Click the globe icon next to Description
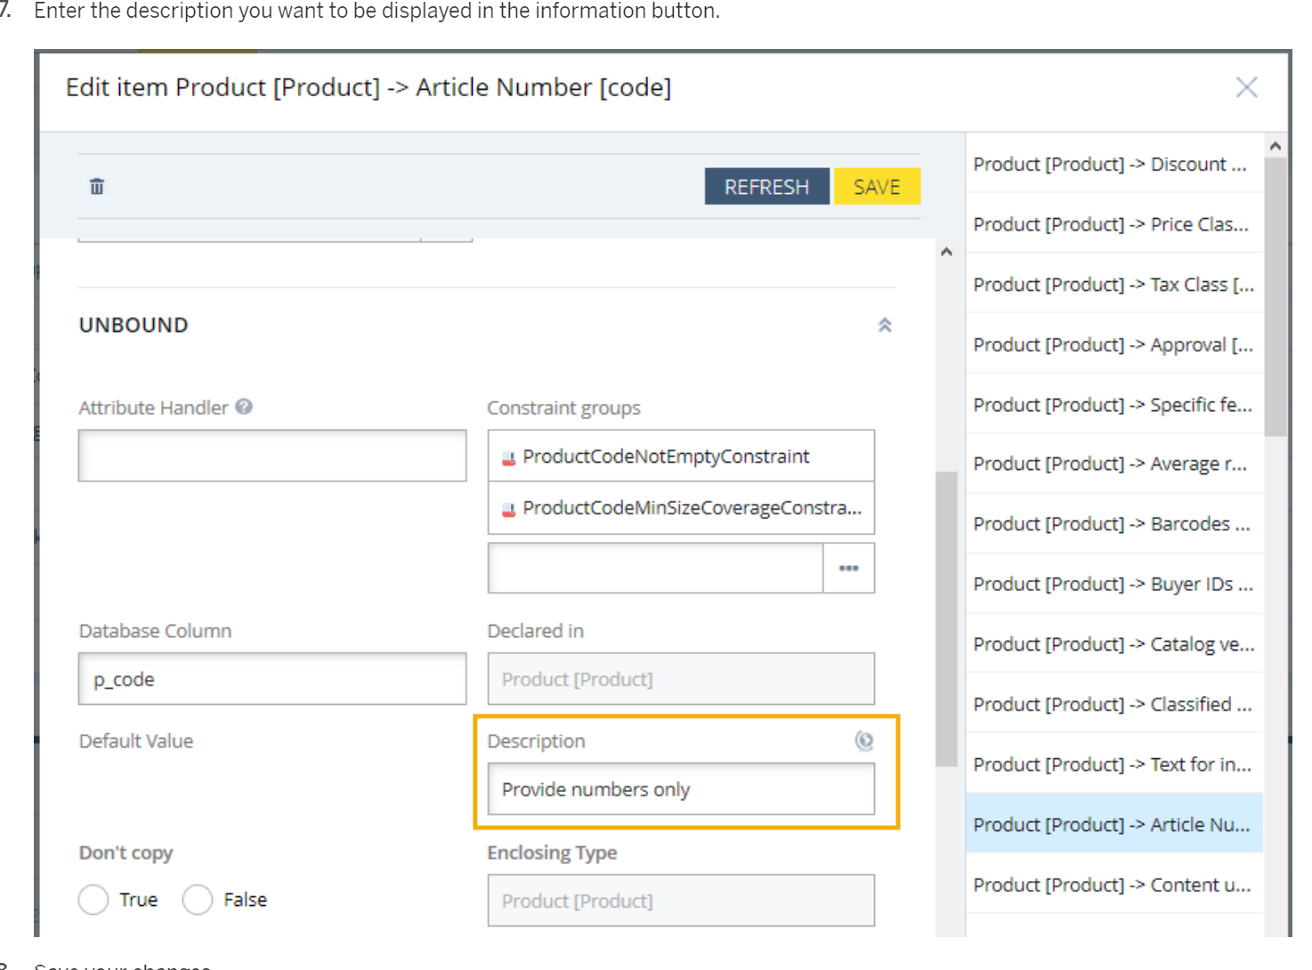This screenshot has width=1312, height=970. point(864,740)
